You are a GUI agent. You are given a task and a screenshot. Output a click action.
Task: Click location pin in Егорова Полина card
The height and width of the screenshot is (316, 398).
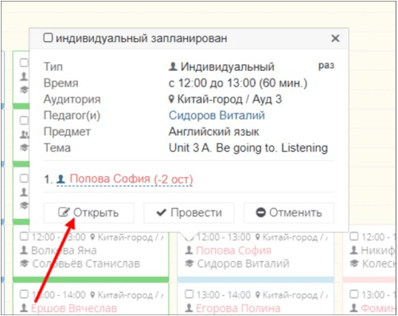(x=257, y=295)
